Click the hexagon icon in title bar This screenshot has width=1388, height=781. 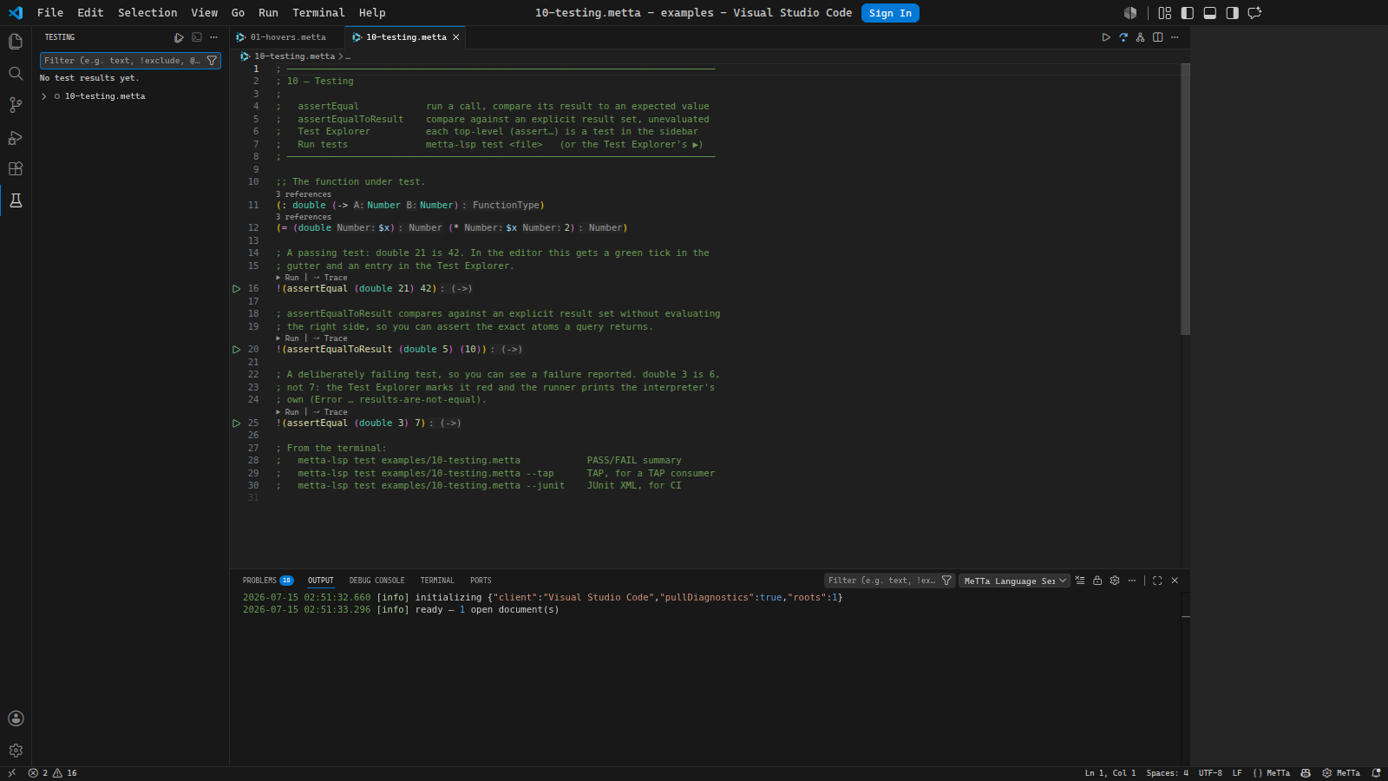(x=1130, y=13)
